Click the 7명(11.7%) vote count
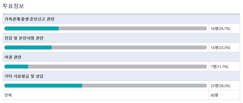243x103 pixels. 219,67
